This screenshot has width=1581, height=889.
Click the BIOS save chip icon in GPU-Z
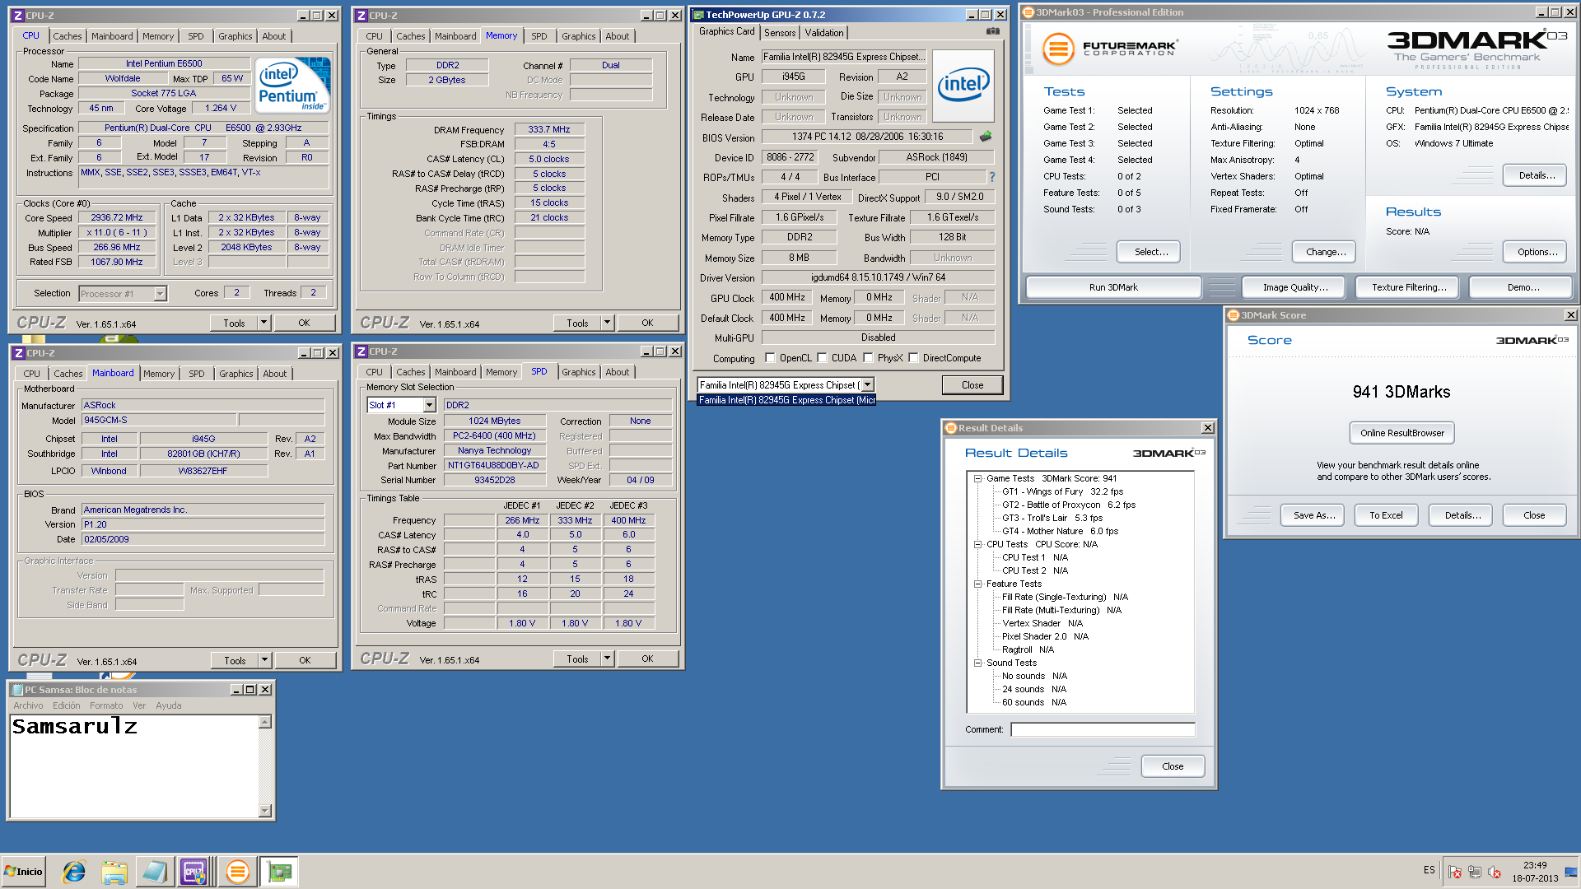(x=986, y=137)
